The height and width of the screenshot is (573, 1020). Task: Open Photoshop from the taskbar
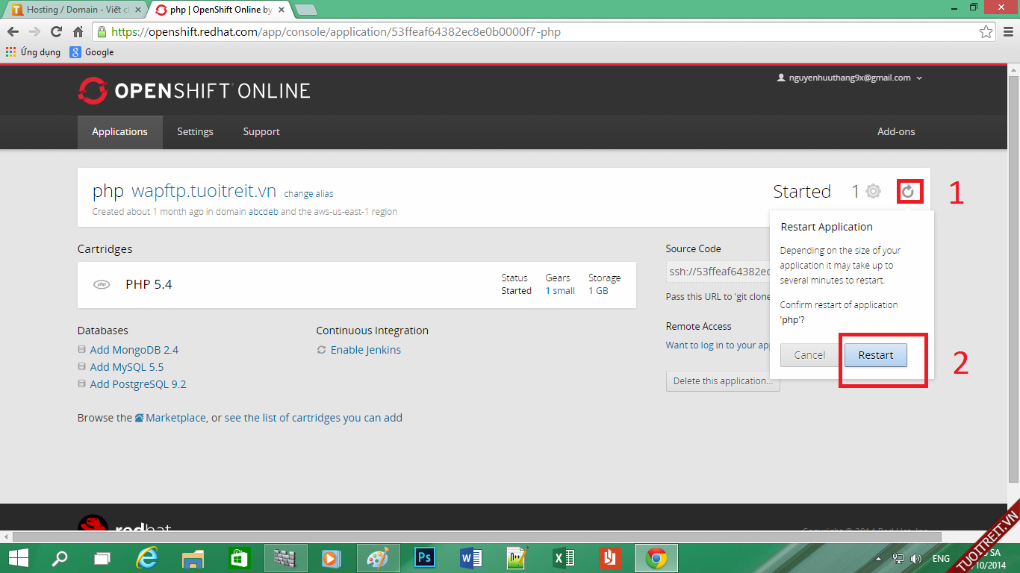pyautogui.click(x=425, y=557)
